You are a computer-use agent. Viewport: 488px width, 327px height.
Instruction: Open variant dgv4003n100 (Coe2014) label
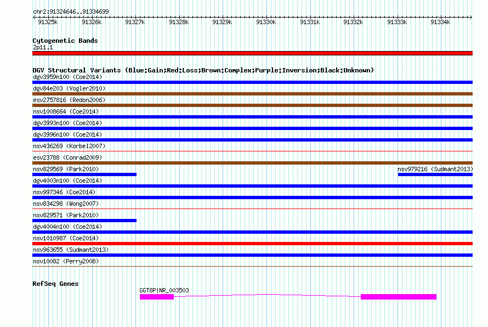(x=67, y=181)
